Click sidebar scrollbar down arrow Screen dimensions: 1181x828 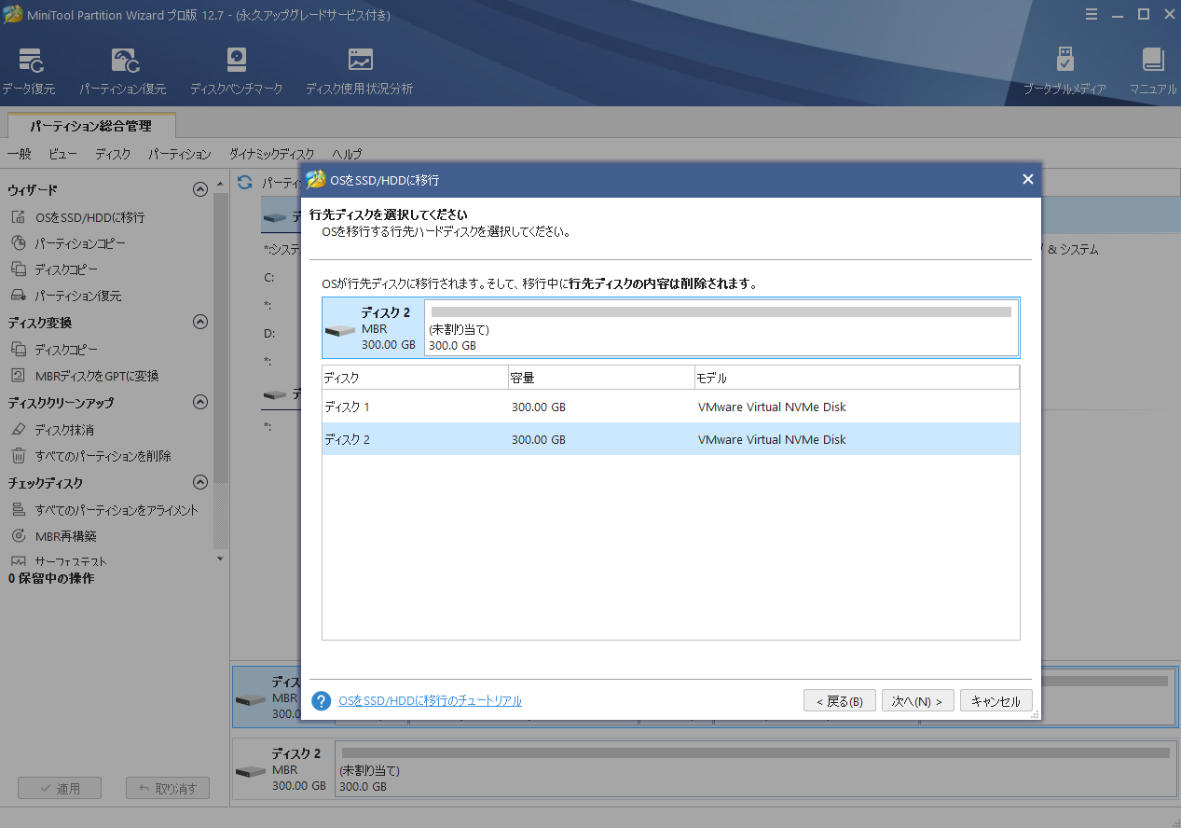coord(220,559)
